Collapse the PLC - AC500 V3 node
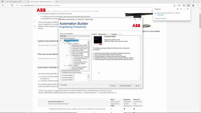Image resolution: width=201 pixels, height=113 pixels. (65, 66)
